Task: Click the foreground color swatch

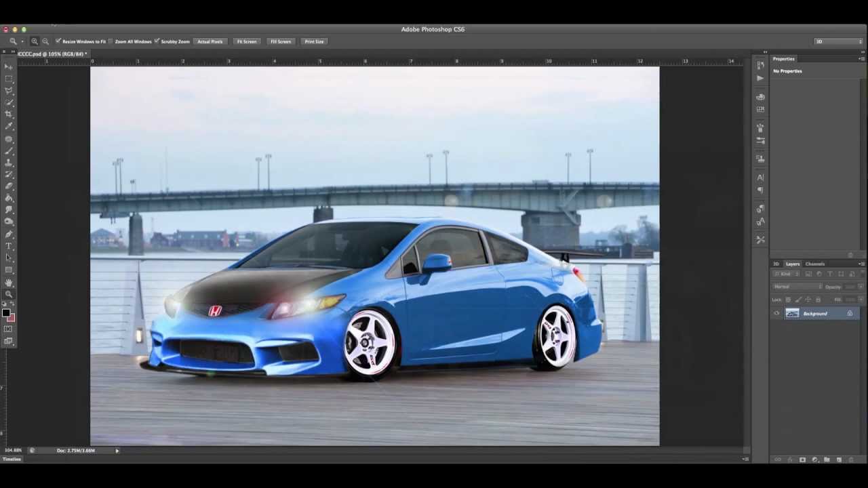Action: click(6, 313)
